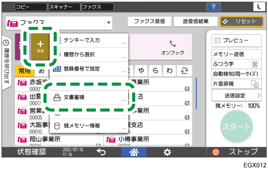
Task: Click the ファクス受信 button
Action: point(149,22)
